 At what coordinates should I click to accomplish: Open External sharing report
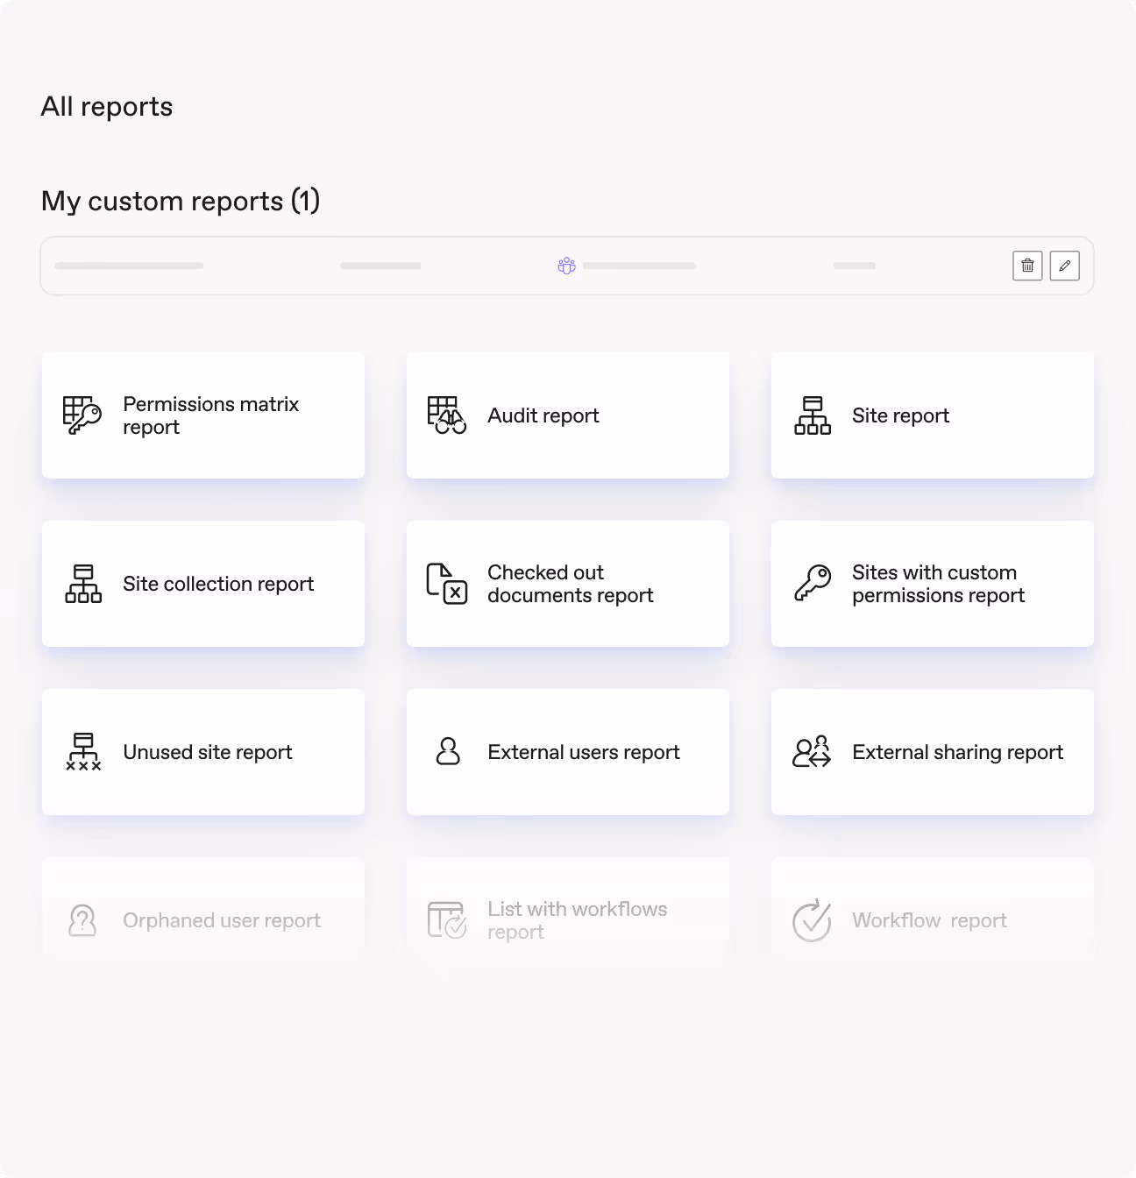pyautogui.click(x=933, y=752)
